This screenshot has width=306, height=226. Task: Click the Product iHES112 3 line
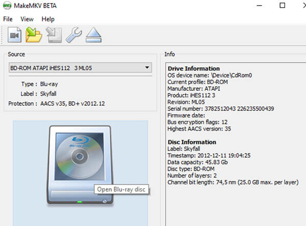191,95
